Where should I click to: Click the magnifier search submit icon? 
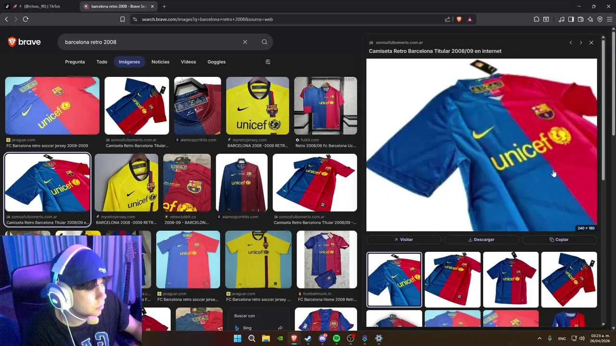pyautogui.click(x=264, y=42)
